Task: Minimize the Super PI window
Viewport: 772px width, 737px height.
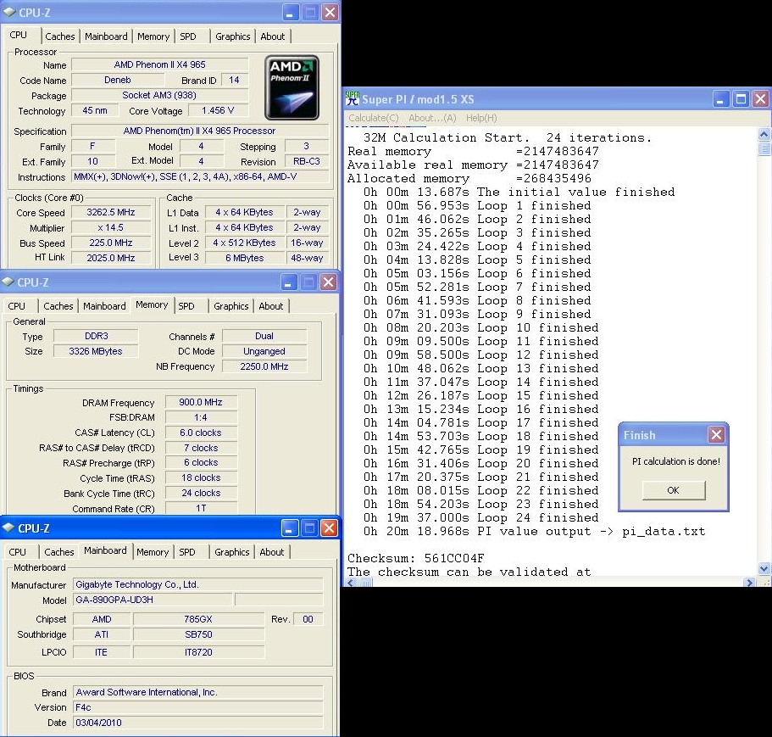Action: 720,99
